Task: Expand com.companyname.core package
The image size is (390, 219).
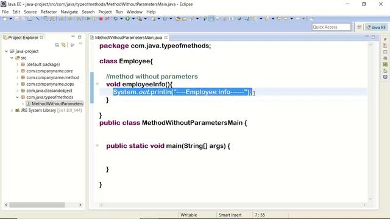Action: (x=18, y=71)
